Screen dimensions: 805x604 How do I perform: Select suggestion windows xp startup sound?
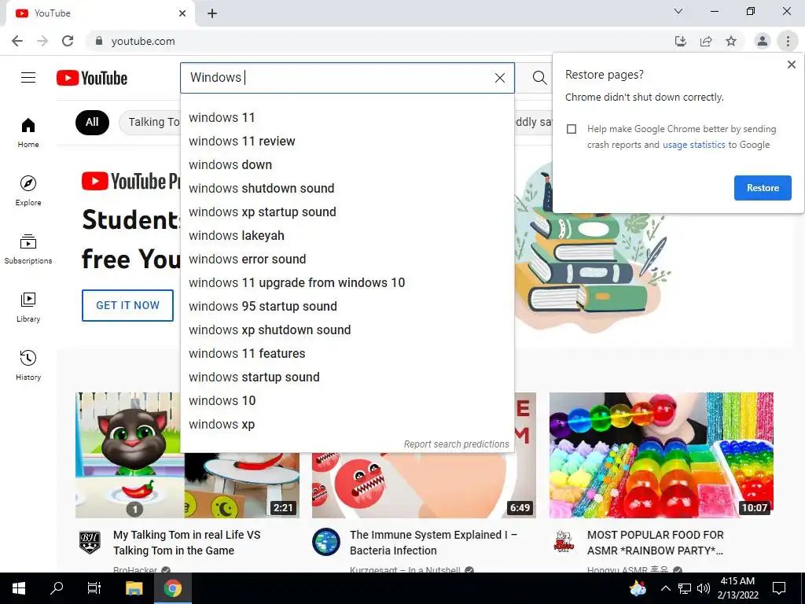[x=347, y=212]
